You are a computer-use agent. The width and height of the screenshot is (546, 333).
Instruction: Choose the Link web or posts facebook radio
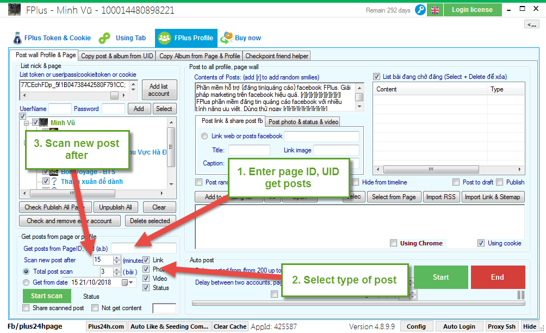click(204, 136)
